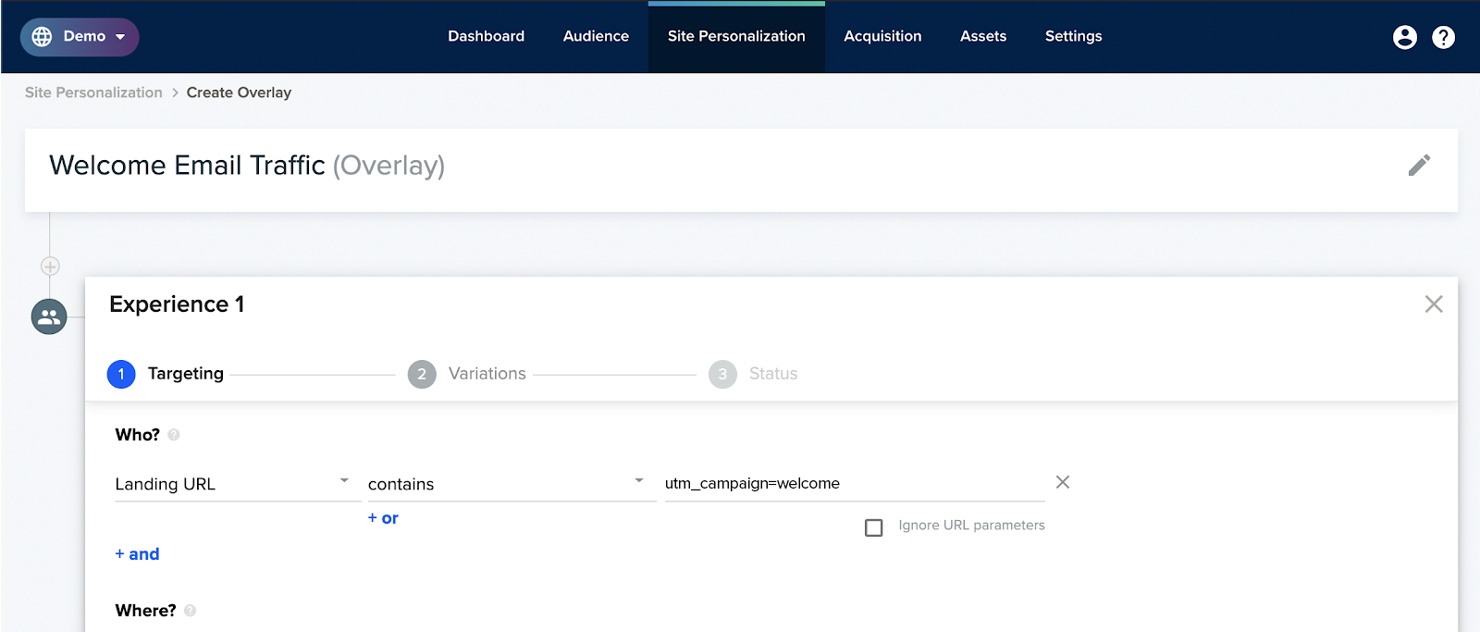Edit the campaign name with pencil icon
The width and height of the screenshot is (1480, 632).
click(x=1419, y=166)
